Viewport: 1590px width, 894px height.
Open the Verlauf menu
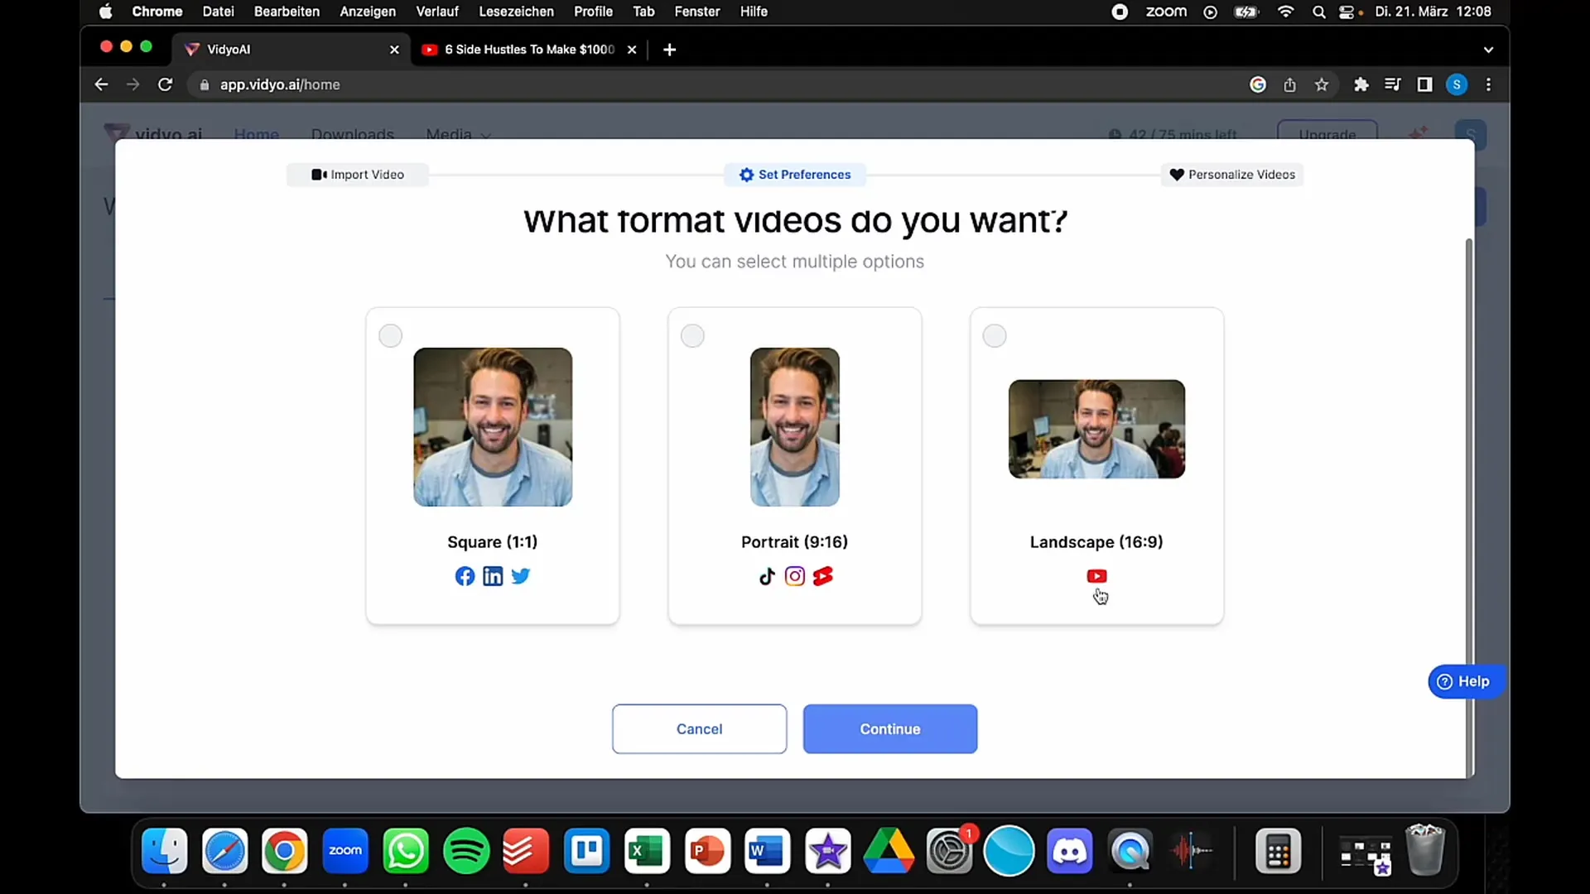(436, 12)
